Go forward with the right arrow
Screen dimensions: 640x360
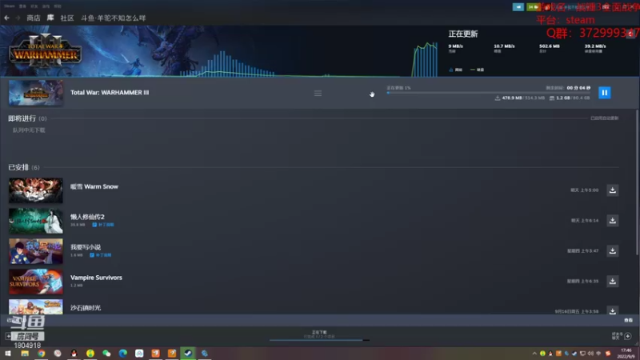pos(18,18)
